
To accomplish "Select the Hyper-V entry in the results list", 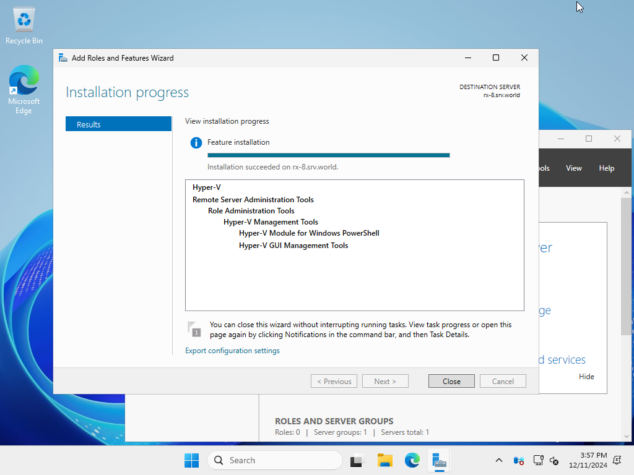I will [207, 187].
